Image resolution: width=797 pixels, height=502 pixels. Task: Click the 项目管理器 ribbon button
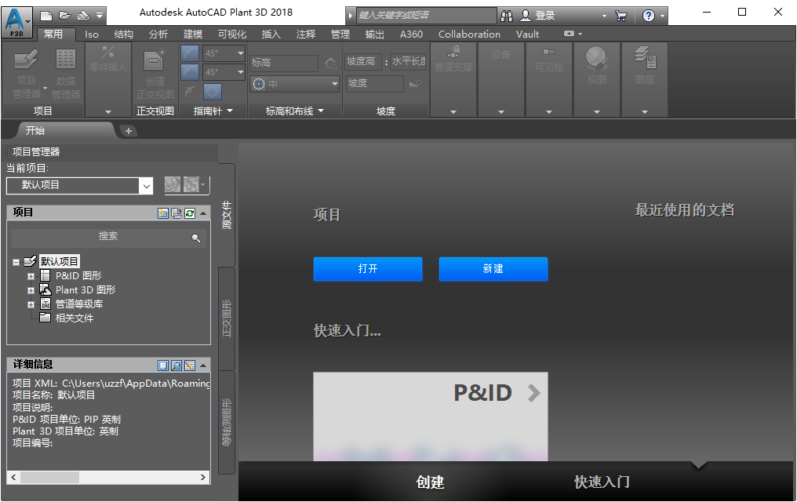[x=27, y=73]
